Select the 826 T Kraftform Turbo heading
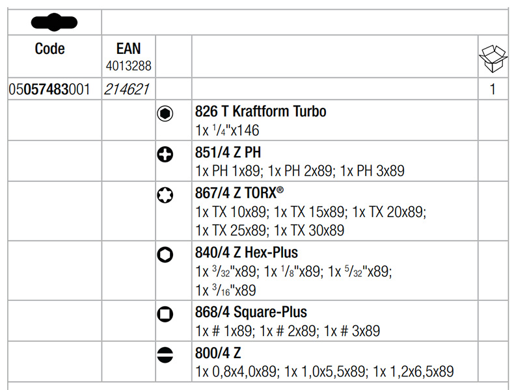 click(x=260, y=111)
